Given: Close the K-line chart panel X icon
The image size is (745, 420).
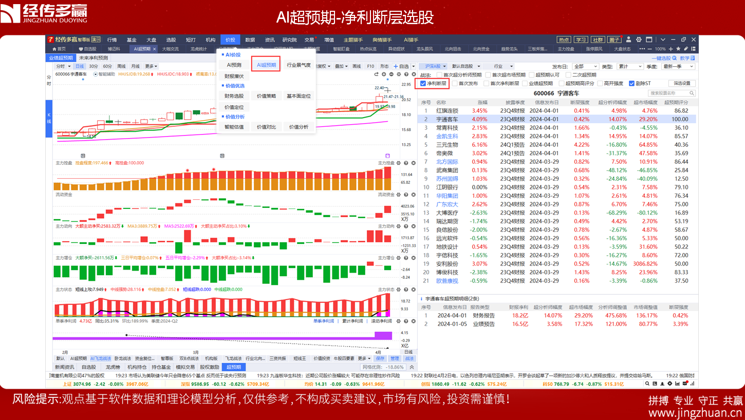Looking at the screenshot, I should click(x=413, y=75).
